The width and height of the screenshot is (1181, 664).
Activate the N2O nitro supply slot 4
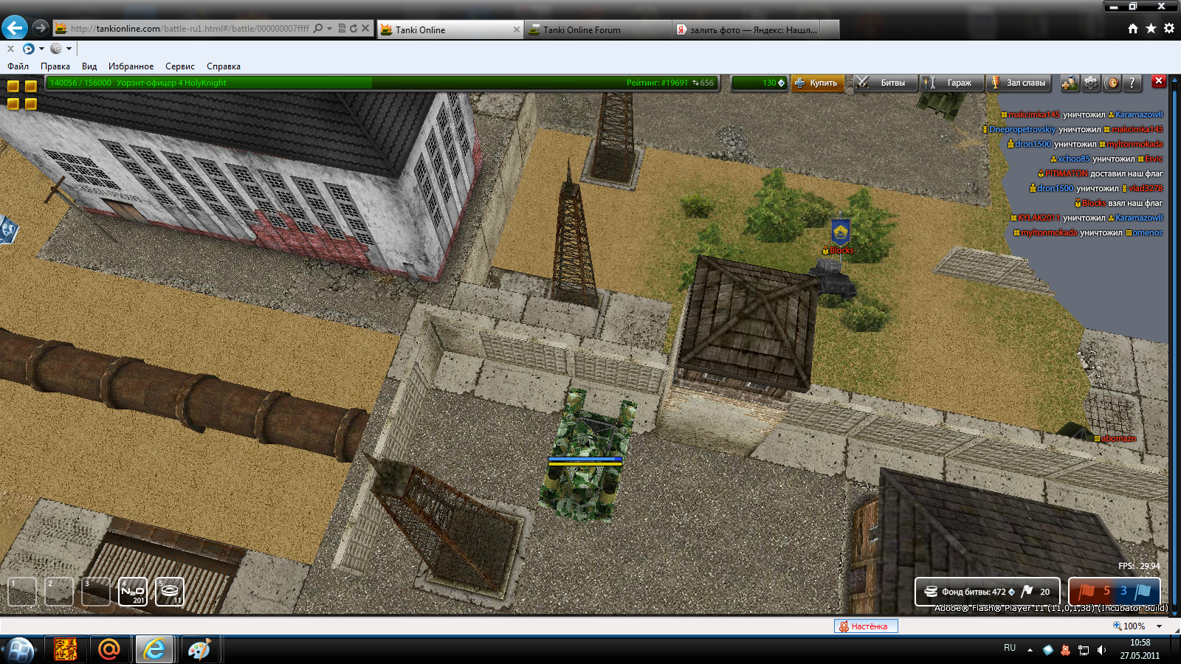click(133, 591)
